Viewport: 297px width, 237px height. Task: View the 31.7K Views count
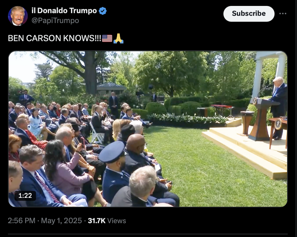107,221
